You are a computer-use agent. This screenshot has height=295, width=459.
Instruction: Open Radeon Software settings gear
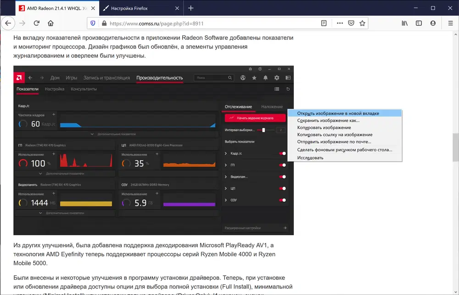[277, 78]
